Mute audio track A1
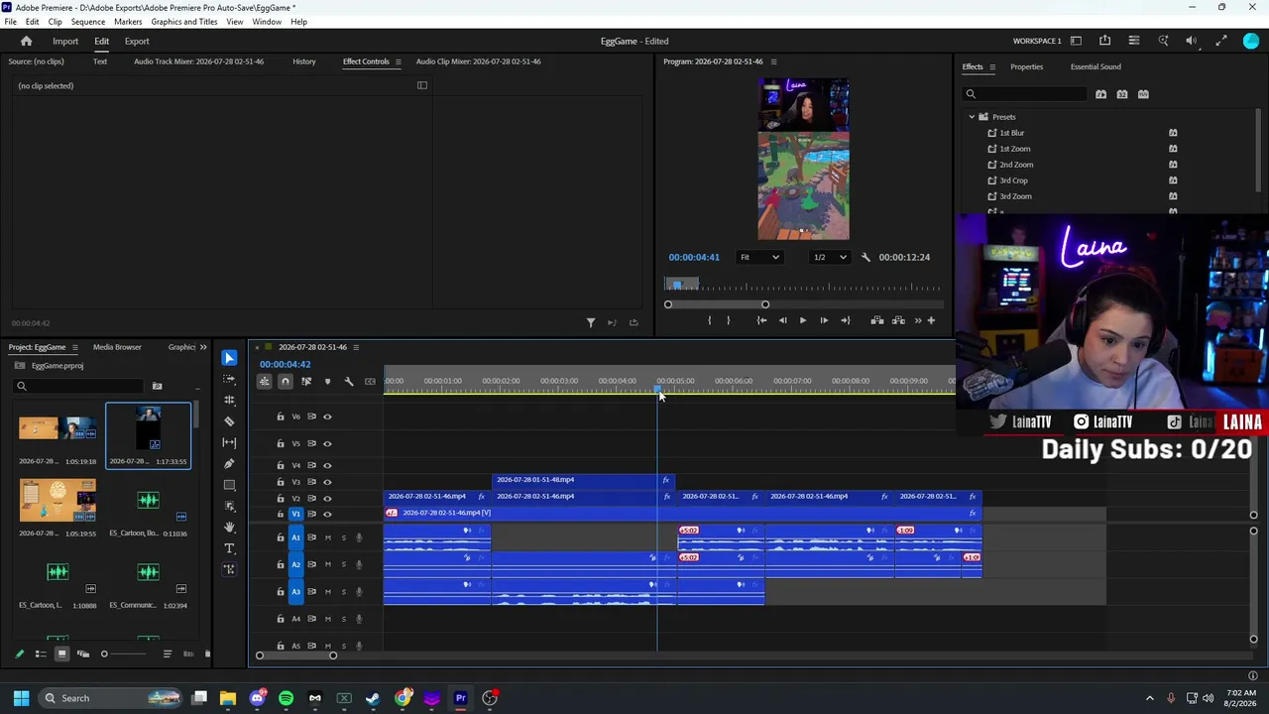 [328, 537]
